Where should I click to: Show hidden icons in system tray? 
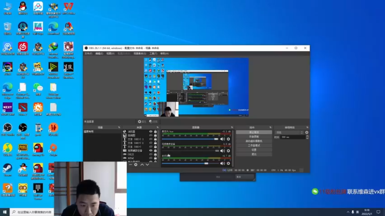pos(348,212)
